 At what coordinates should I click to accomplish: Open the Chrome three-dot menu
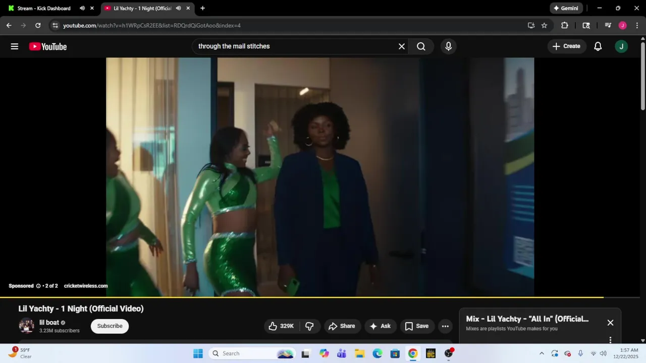pyautogui.click(x=637, y=25)
